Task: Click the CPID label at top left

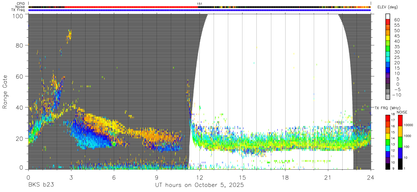Action: pyautogui.click(x=21, y=4)
